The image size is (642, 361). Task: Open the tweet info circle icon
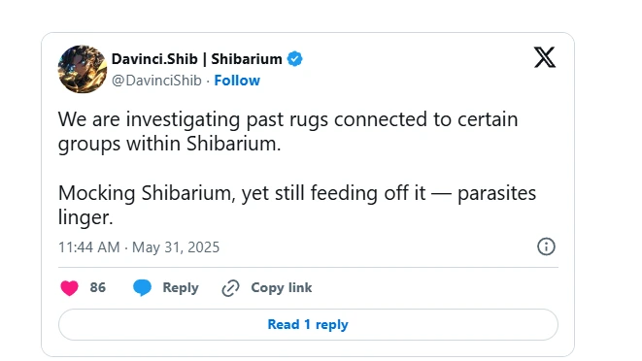[546, 246]
